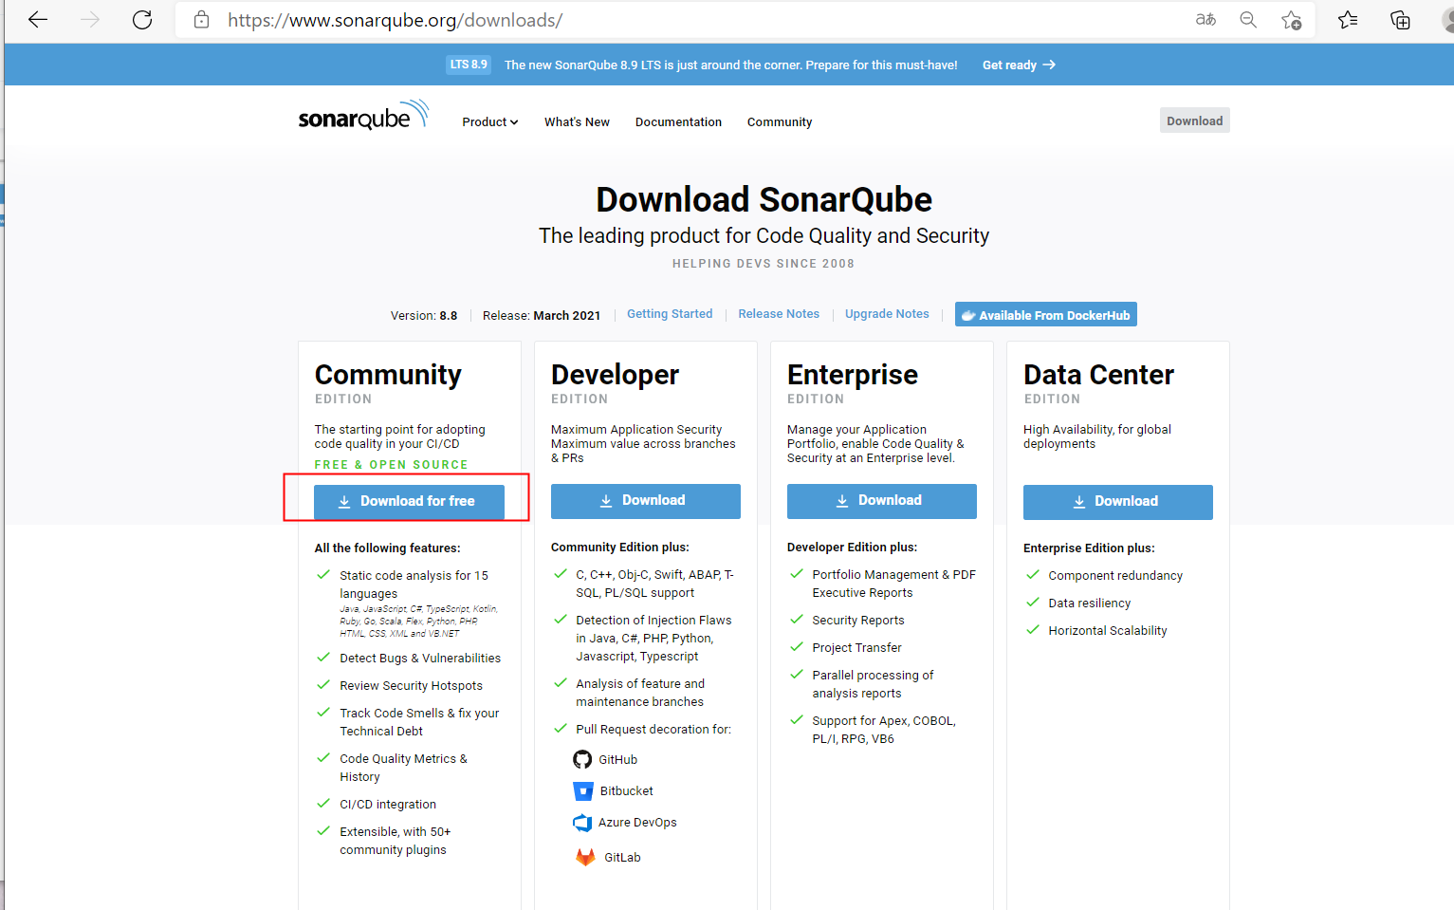Screen dimensions: 1454x910
Task: Click checkmark beside Review Security Hotspots
Action: point(323,684)
